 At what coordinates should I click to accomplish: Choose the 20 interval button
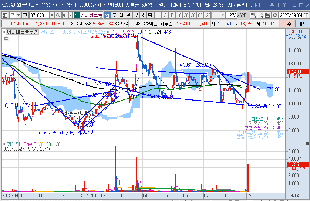186,15
